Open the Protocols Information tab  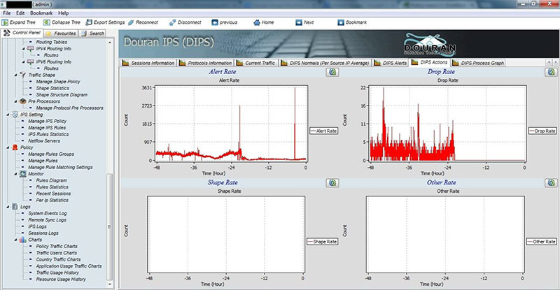pyautogui.click(x=206, y=63)
